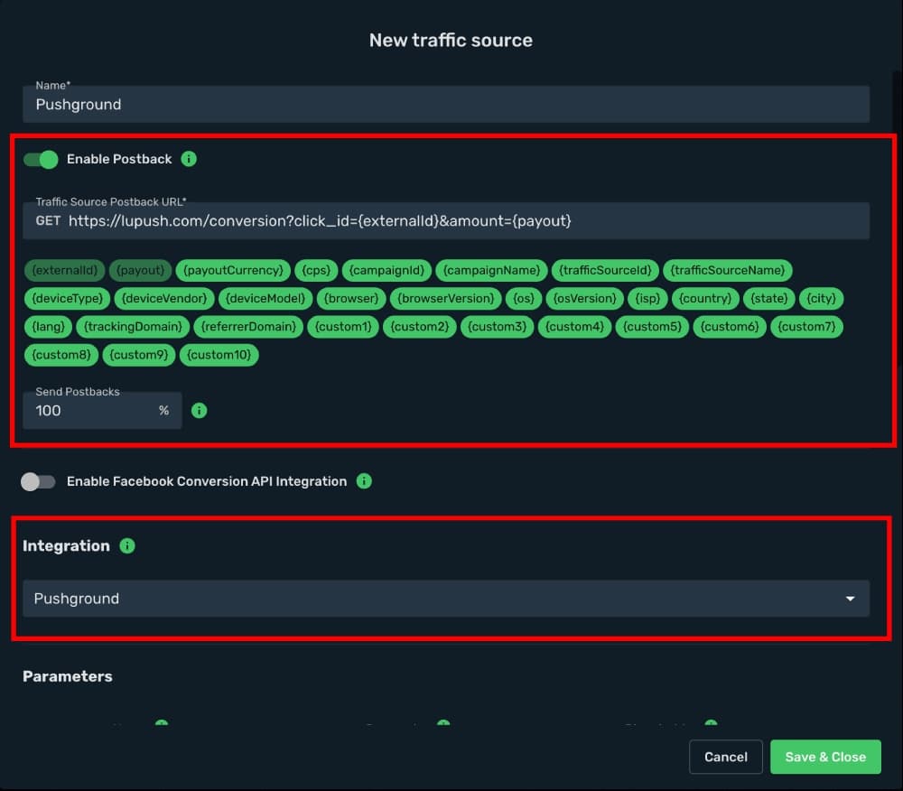Add the {campaignId} token
The image size is (903, 791).
pyautogui.click(x=386, y=271)
